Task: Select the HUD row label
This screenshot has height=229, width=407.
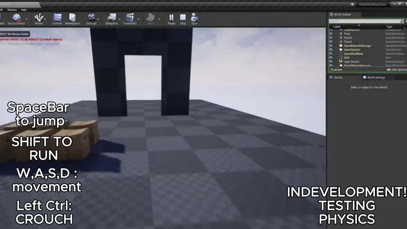Action: 346,57
